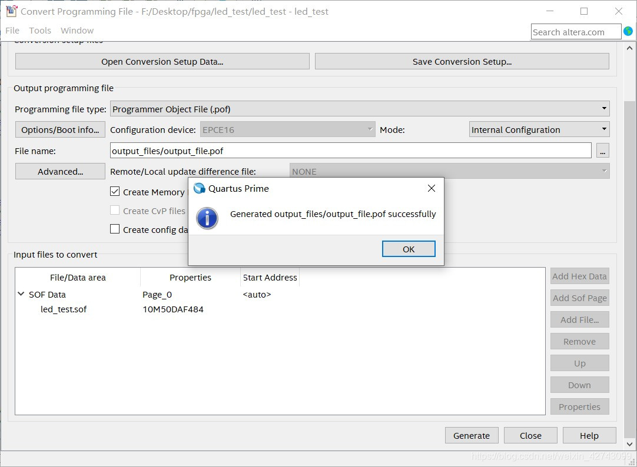Open the File menu
637x467 pixels.
pyautogui.click(x=12, y=31)
